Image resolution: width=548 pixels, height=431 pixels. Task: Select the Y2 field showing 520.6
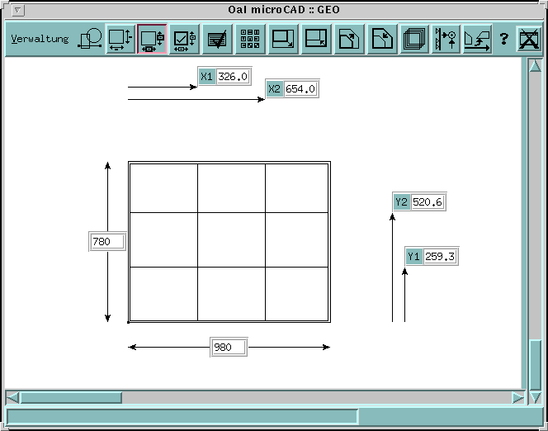pyautogui.click(x=428, y=202)
